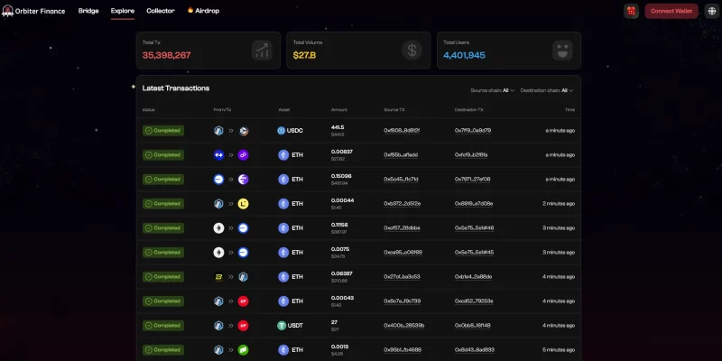Open the globe language selector icon
The height and width of the screenshot is (361, 722).
[711, 11]
